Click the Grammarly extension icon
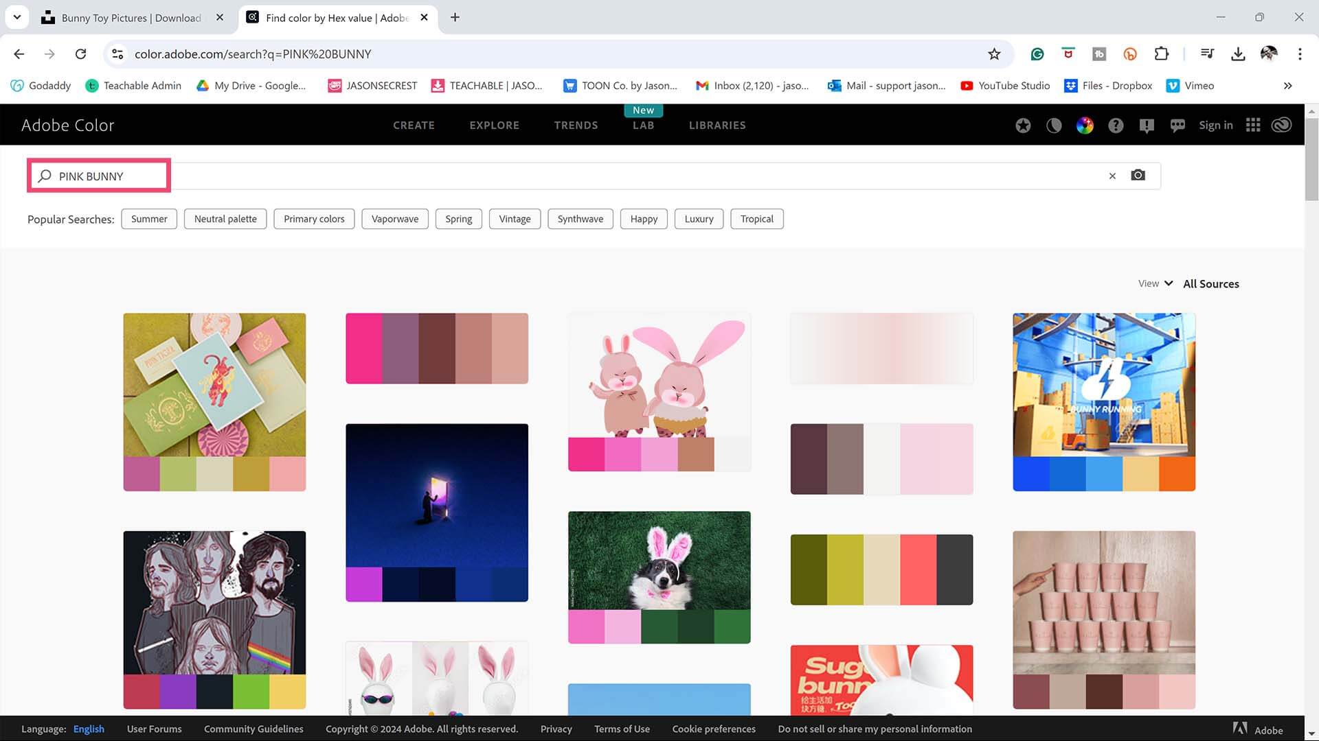1319x741 pixels. (1037, 54)
